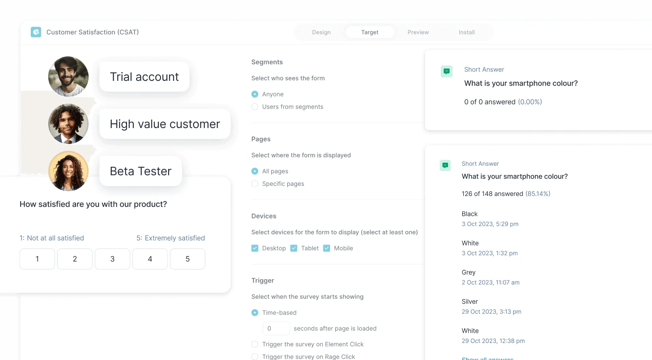
Task: Click the green chat bubble icon on lower answer card
Action: [445, 165]
